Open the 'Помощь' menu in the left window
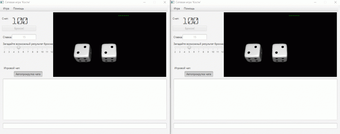340x134 pixels. click(x=18, y=8)
